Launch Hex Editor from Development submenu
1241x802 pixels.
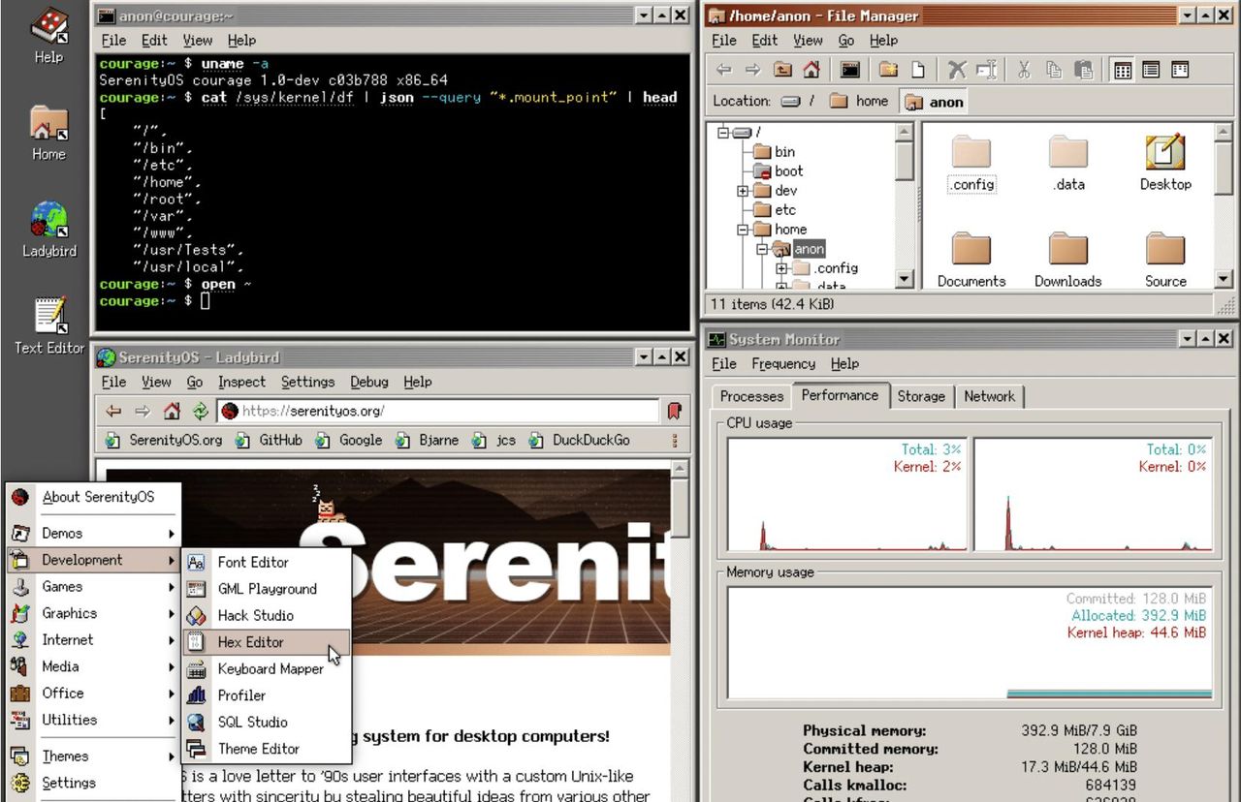266,642
